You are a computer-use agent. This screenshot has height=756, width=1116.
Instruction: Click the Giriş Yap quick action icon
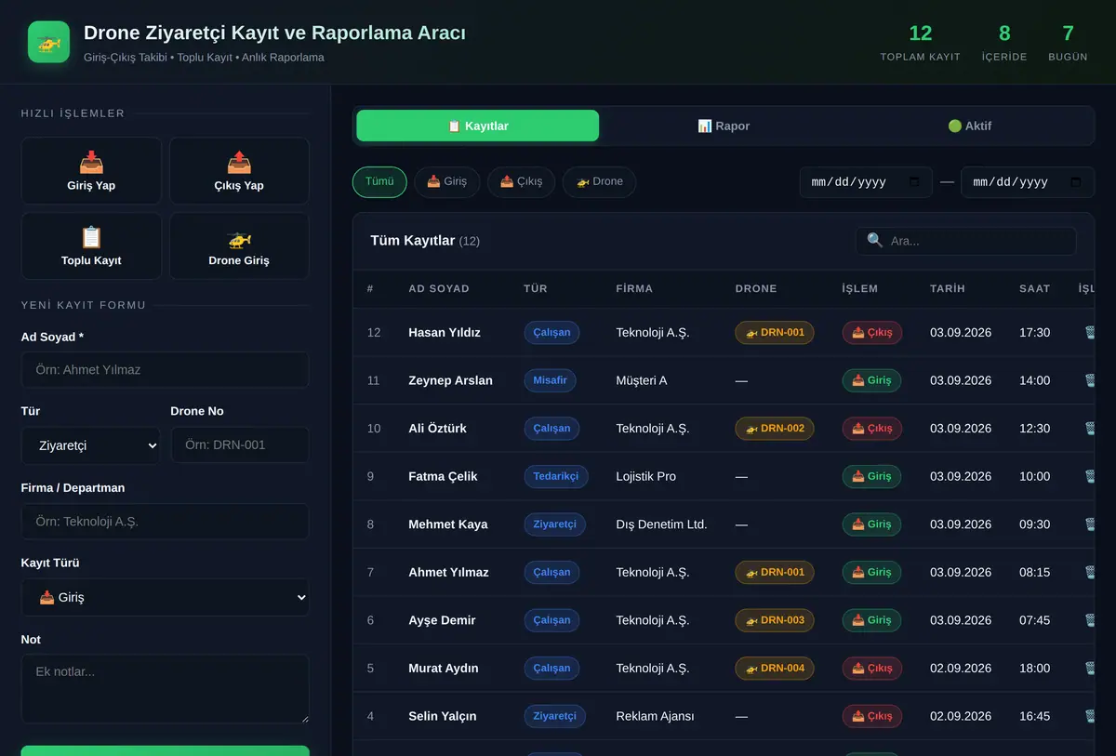91,163
